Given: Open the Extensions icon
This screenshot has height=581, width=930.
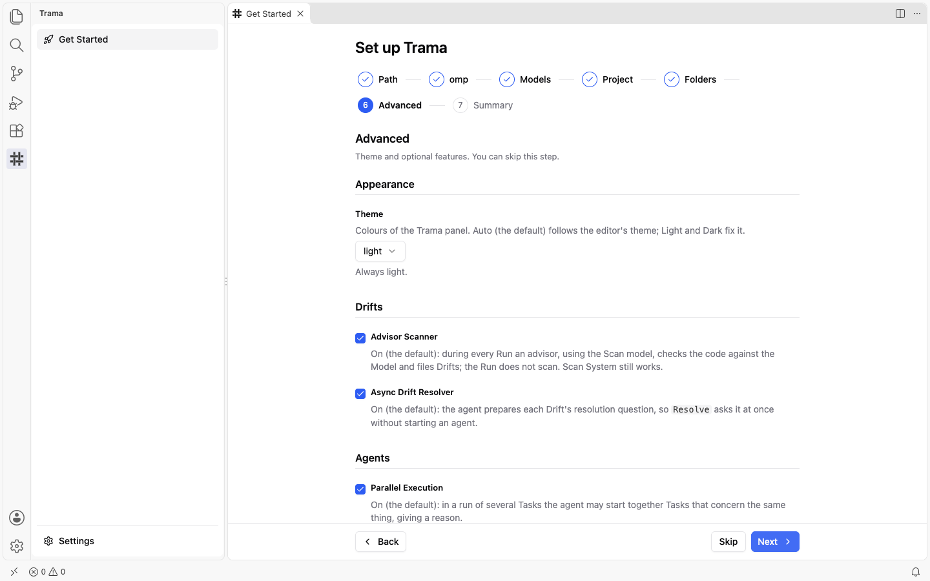Looking at the screenshot, I should (17, 130).
